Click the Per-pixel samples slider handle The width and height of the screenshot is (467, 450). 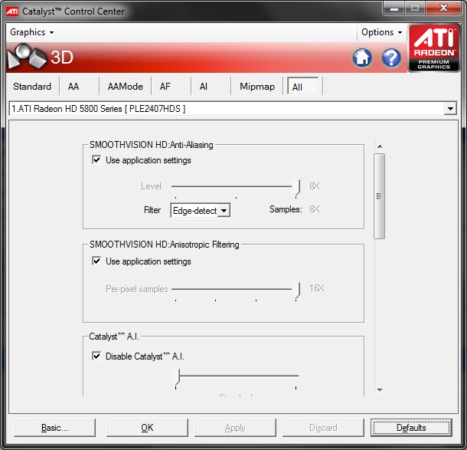(296, 291)
